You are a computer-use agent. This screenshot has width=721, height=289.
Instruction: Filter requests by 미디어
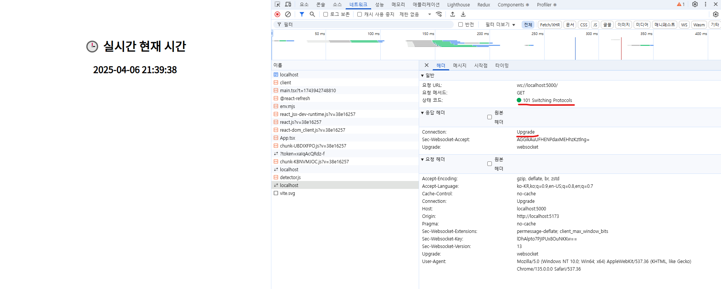point(642,24)
